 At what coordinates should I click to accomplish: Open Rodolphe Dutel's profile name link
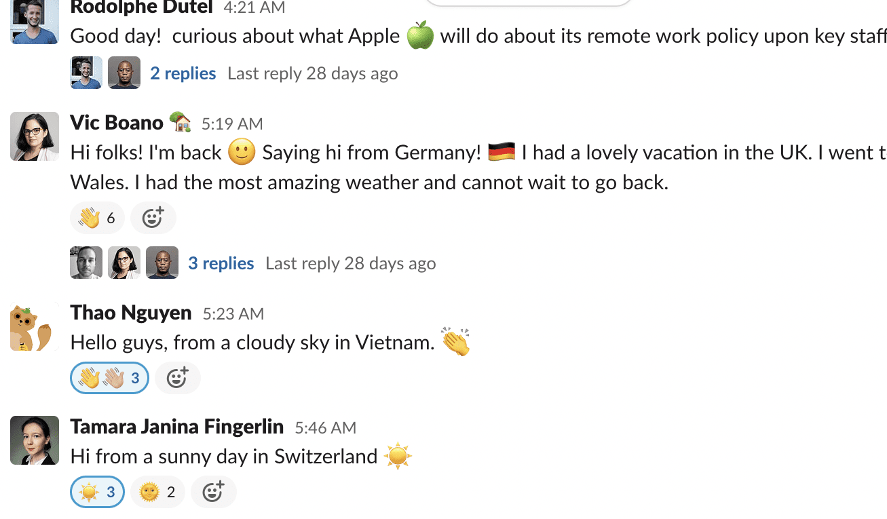[x=141, y=8]
